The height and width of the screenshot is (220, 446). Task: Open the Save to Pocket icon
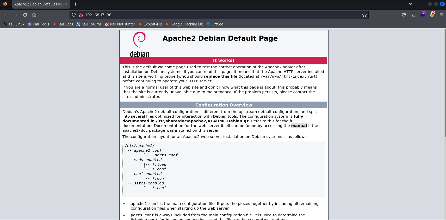[404, 15]
